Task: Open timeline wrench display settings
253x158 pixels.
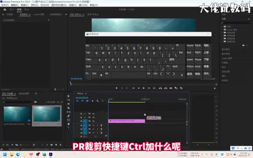Action: coord(98,101)
